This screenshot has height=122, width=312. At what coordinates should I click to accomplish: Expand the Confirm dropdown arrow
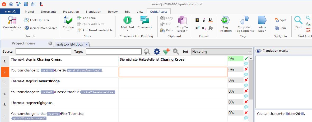(x=68, y=31)
